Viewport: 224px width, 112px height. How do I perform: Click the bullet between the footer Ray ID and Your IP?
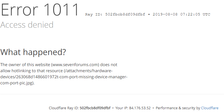(x=113, y=108)
